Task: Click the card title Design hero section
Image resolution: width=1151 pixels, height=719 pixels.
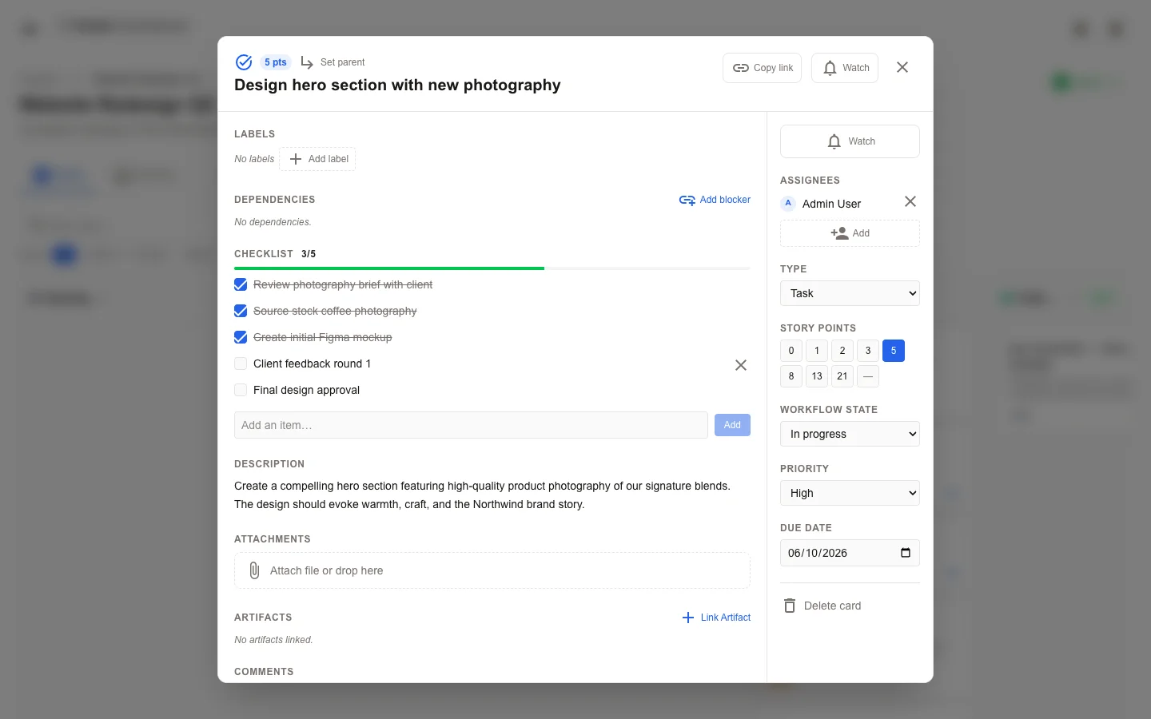Action: [x=397, y=85]
